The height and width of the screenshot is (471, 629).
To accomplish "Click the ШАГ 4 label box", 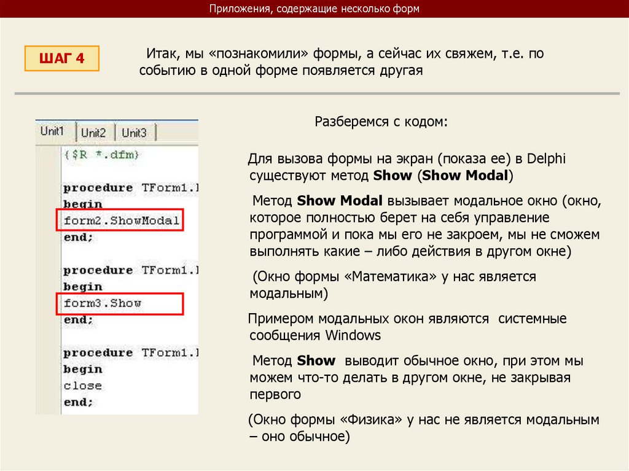I will [62, 58].
